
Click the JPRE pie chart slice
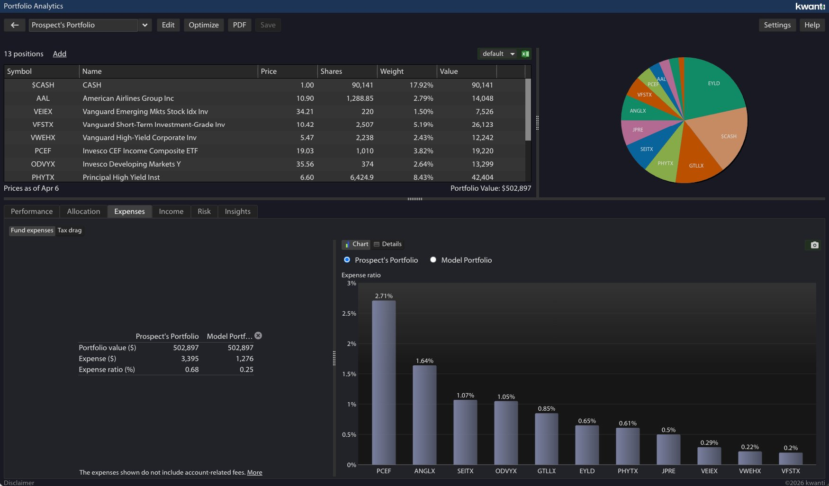point(640,129)
